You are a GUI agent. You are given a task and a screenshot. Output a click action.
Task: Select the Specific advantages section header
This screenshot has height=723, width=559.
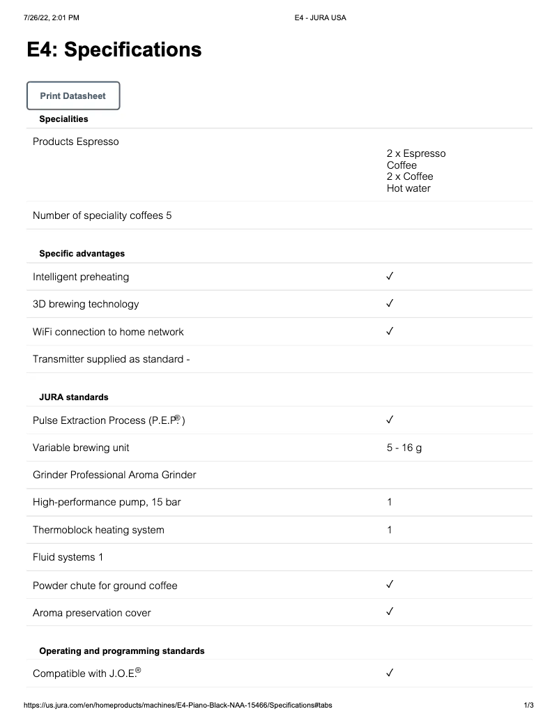click(x=82, y=253)
